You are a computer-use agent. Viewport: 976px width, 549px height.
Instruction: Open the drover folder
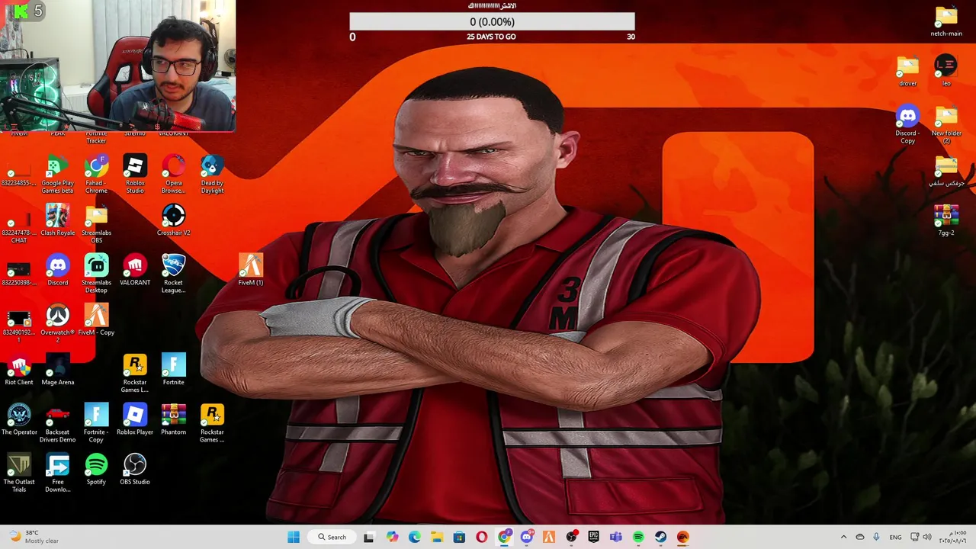[x=907, y=71]
